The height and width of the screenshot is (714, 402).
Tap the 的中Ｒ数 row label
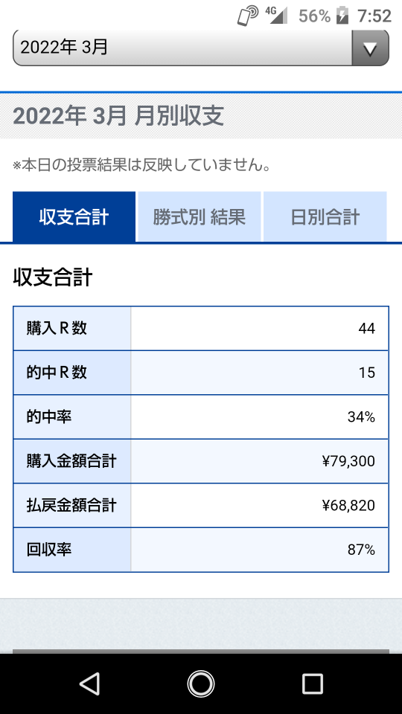pyautogui.click(x=57, y=373)
